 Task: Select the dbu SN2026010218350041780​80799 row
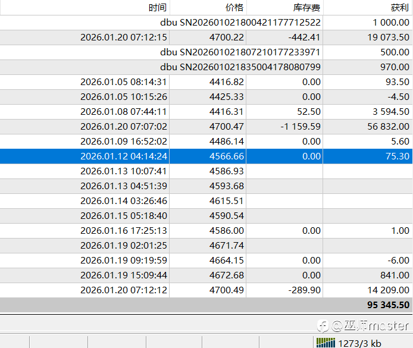(206, 67)
